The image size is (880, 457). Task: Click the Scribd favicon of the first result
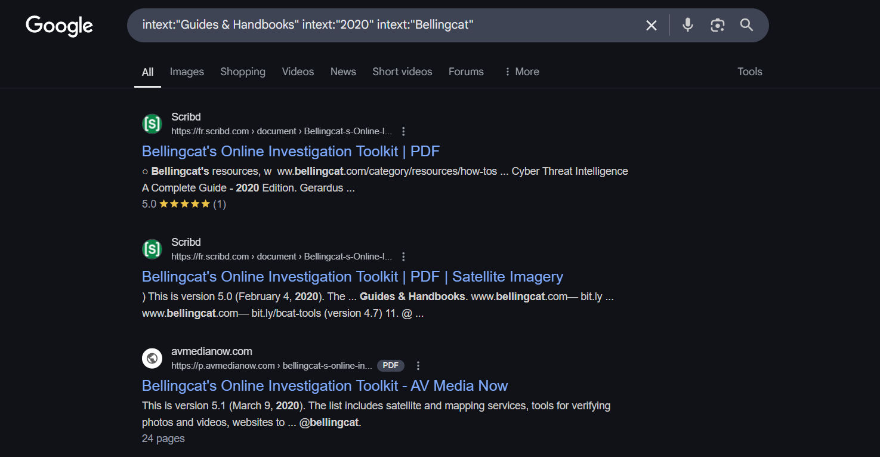click(x=152, y=123)
